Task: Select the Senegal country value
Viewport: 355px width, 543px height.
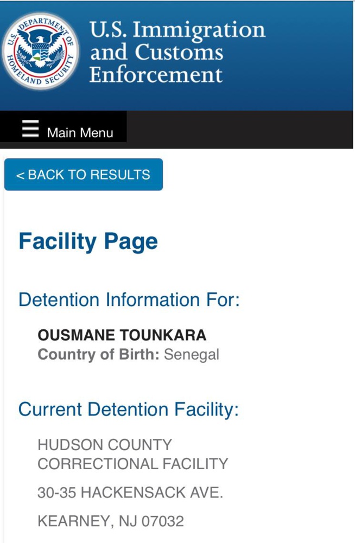Action: pyautogui.click(x=192, y=355)
